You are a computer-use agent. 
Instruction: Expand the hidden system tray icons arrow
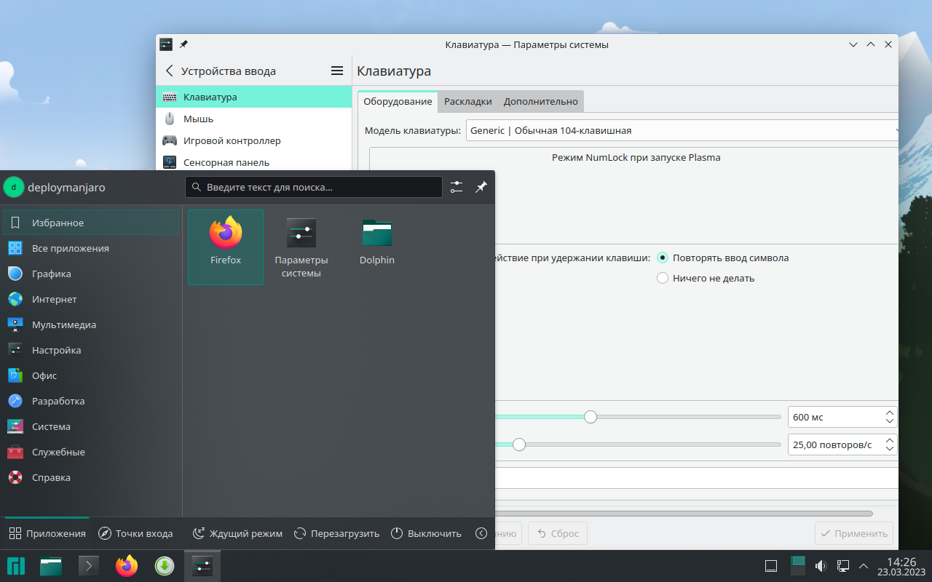(x=864, y=566)
